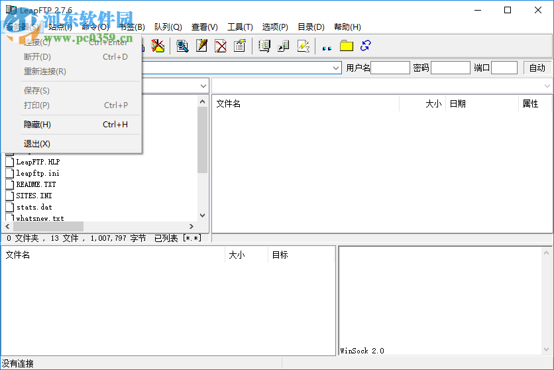Image resolution: width=554 pixels, height=370 pixels.
Task: Select whatsnew.txt in local file list
Action: [40, 218]
